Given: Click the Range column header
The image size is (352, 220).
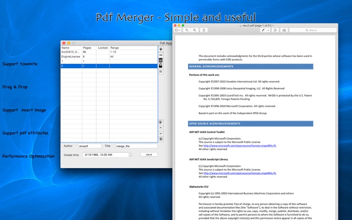Looking at the screenshot, I should click(134, 48).
